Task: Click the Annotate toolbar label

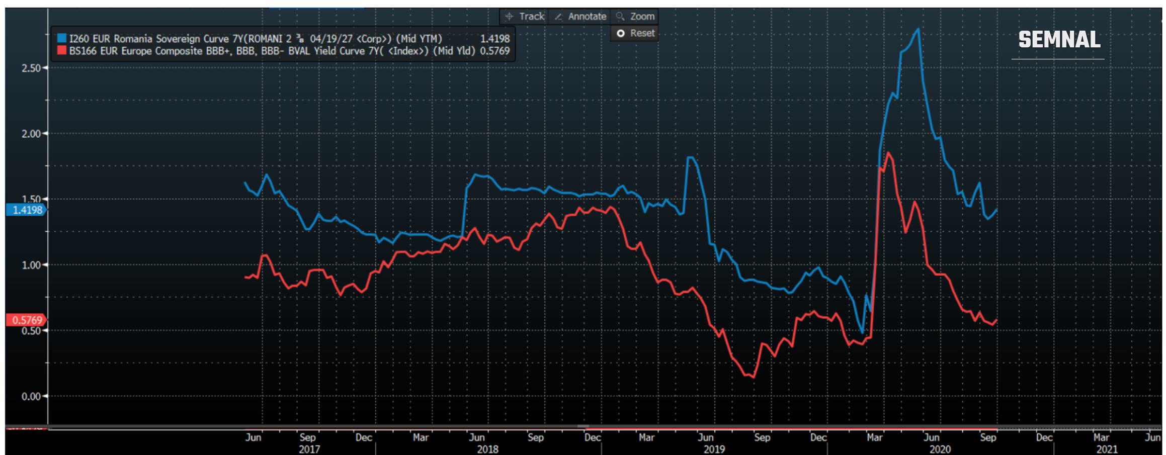Action: click(x=587, y=17)
